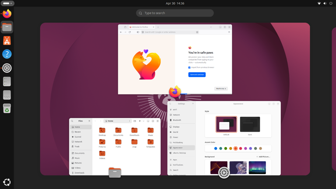Image resolution: width=336 pixels, height=189 pixels.
Task: Click Add Picture in Appearance background
Action: pyautogui.click(x=263, y=157)
